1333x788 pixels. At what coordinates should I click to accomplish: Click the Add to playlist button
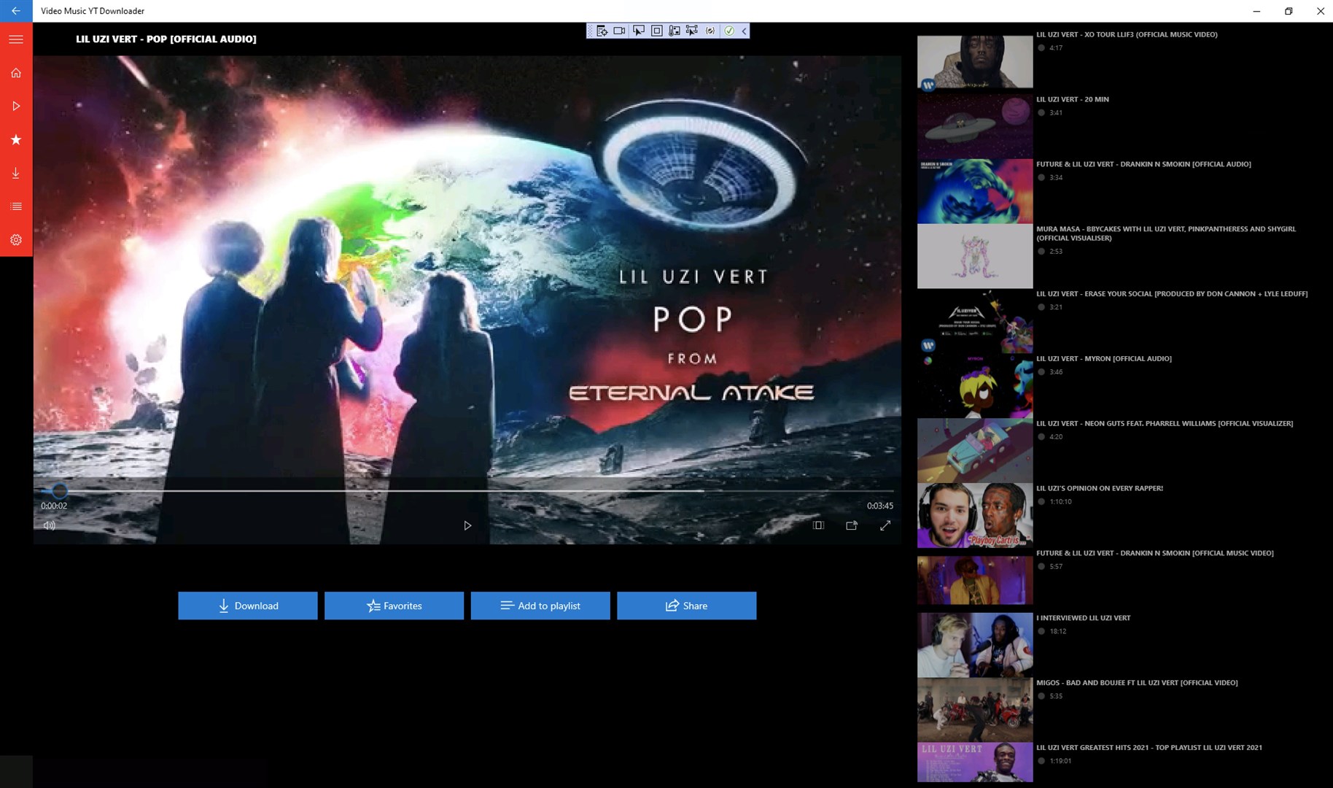(540, 606)
